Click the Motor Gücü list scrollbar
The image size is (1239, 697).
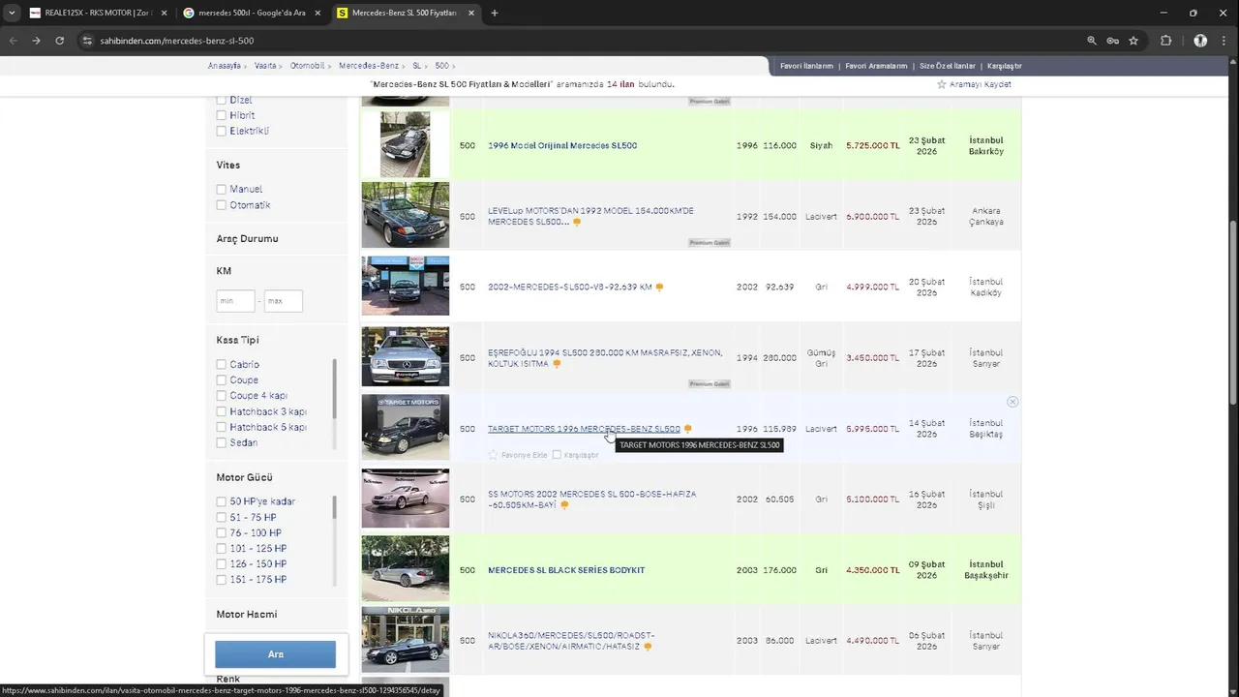pyautogui.click(x=335, y=507)
